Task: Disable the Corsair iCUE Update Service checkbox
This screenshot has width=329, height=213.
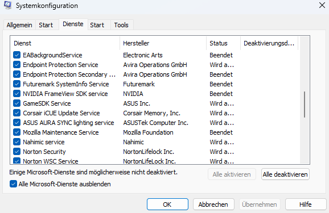Action: pyautogui.click(x=17, y=113)
